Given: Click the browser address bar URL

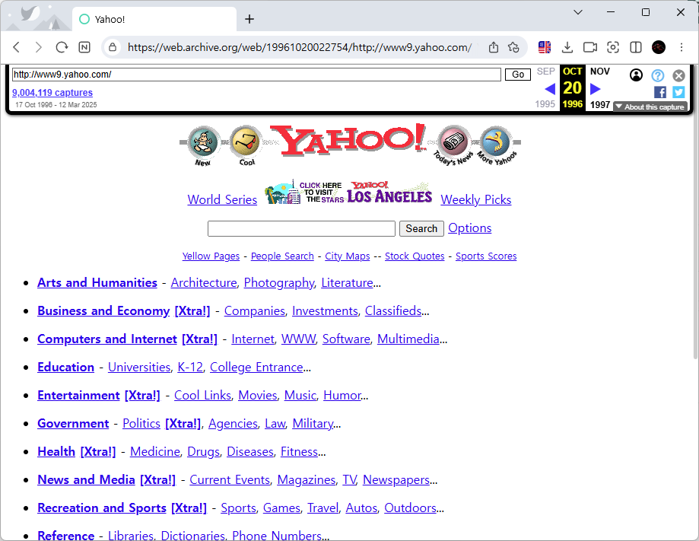Looking at the screenshot, I should 299,47.
